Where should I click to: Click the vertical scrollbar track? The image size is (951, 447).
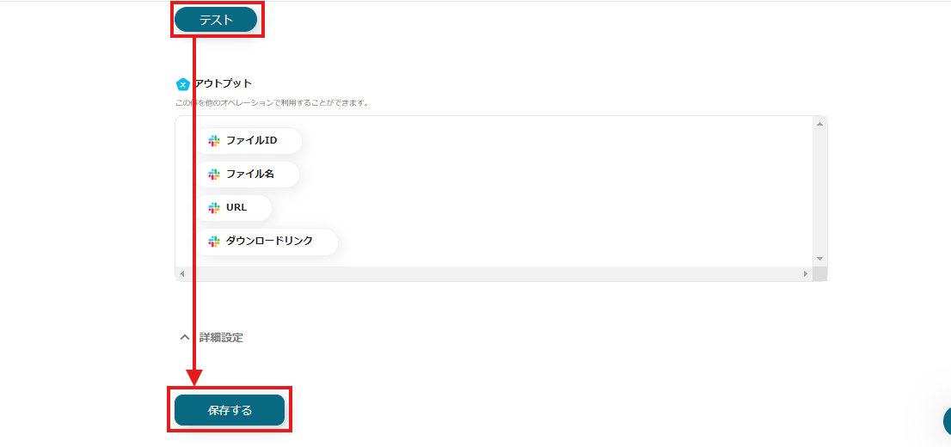pos(819,191)
